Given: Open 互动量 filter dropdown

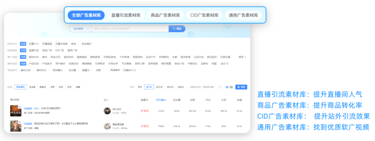Looking at the screenshot, I should [74, 70].
